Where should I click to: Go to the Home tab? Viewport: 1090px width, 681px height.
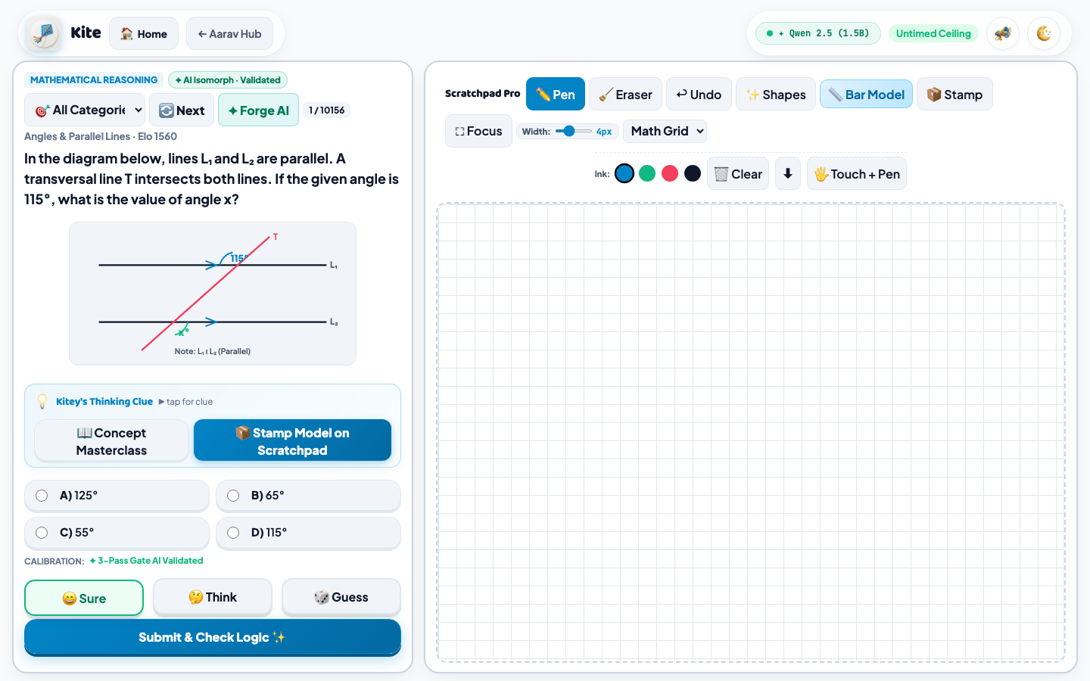tap(144, 33)
